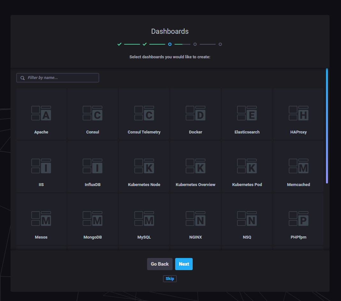Viewport: 341px width, 301px height.
Task: Click the blue Next button
Action: click(x=184, y=264)
